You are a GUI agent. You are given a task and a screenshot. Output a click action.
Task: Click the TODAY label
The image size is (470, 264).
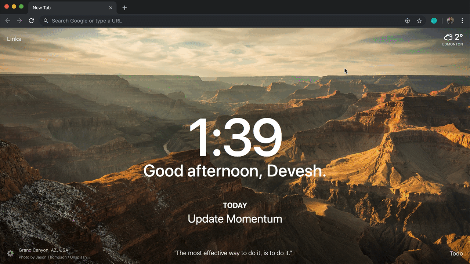coord(235,205)
